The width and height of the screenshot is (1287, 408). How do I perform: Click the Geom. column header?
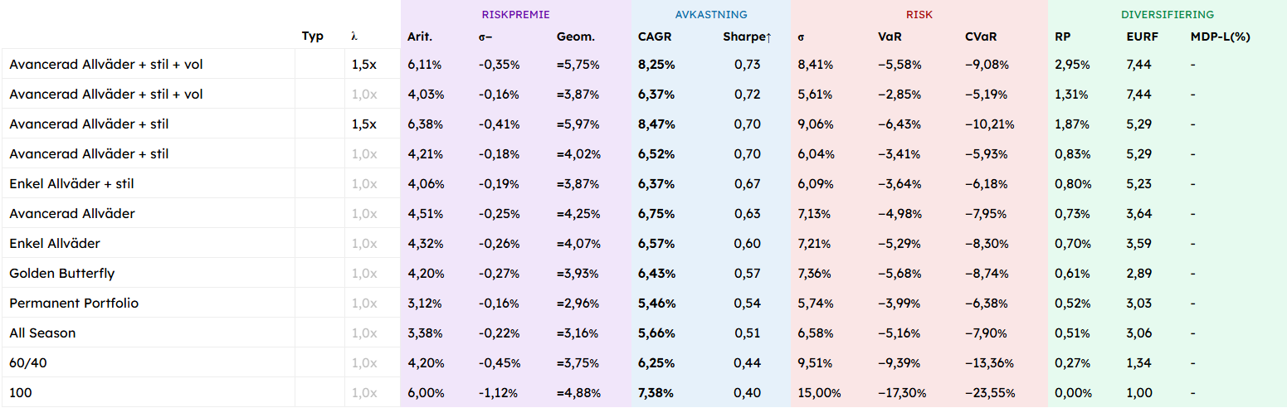tap(576, 36)
